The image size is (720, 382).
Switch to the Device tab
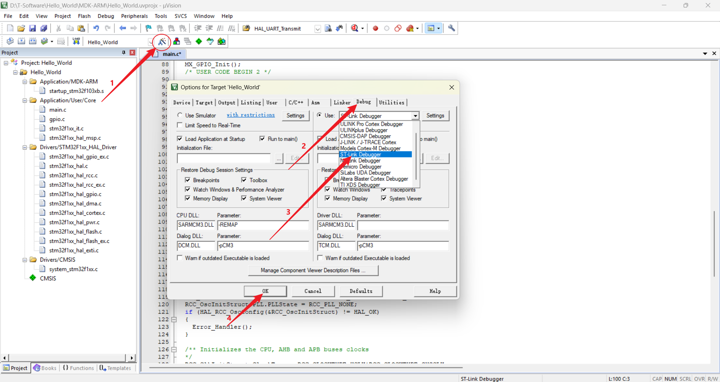182,103
